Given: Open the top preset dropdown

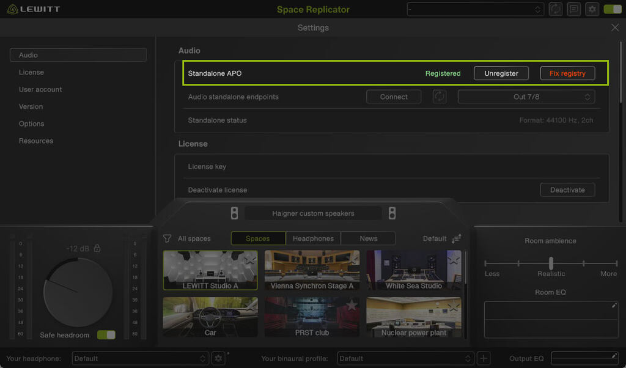Looking at the screenshot, I should click(475, 9).
